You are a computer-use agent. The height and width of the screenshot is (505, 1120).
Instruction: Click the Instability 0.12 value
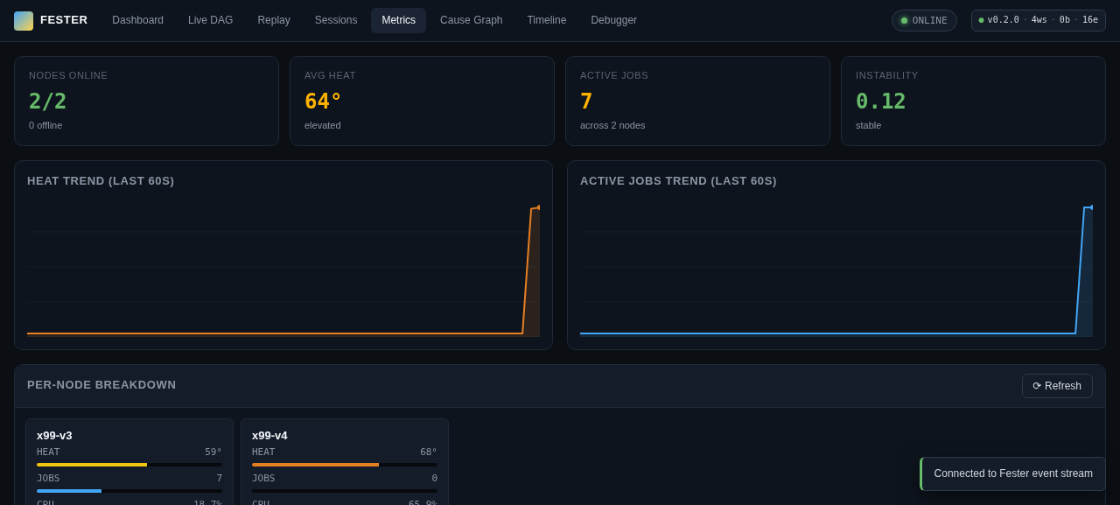pyautogui.click(x=881, y=102)
